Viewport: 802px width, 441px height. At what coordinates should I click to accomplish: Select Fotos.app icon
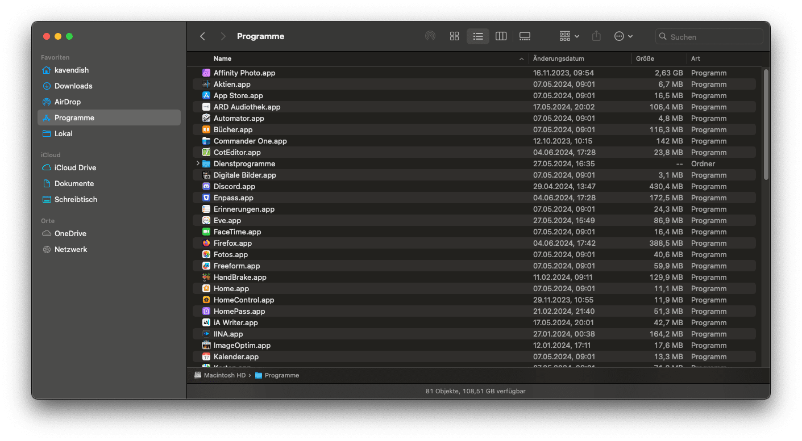click(206, 254)
